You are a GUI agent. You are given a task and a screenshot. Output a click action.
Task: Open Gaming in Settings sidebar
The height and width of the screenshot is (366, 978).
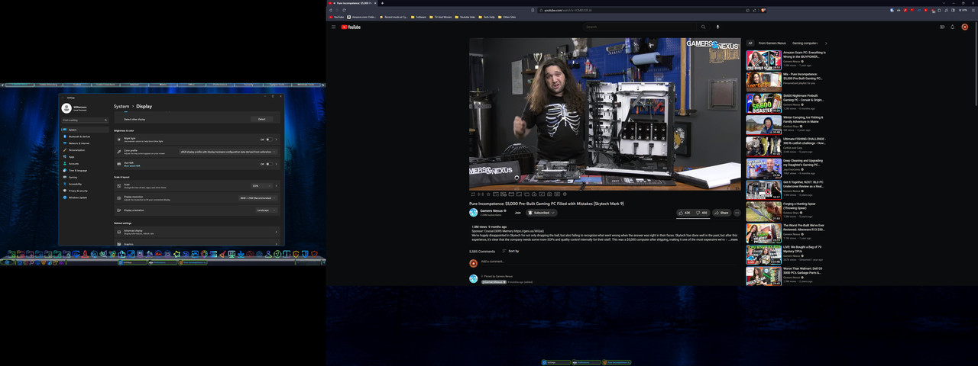[x=85, y=178]
